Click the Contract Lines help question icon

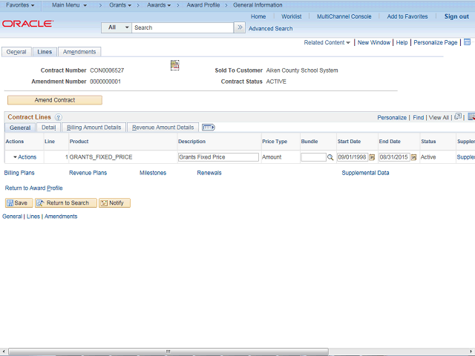coord(59,117)
